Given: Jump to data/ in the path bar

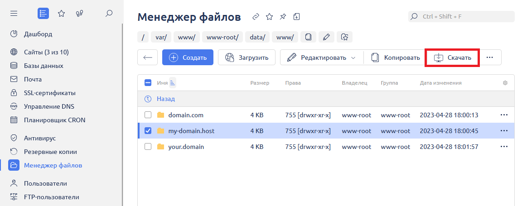Looking at the screenshot, I should pyautogui.click(x=257, y=37).
